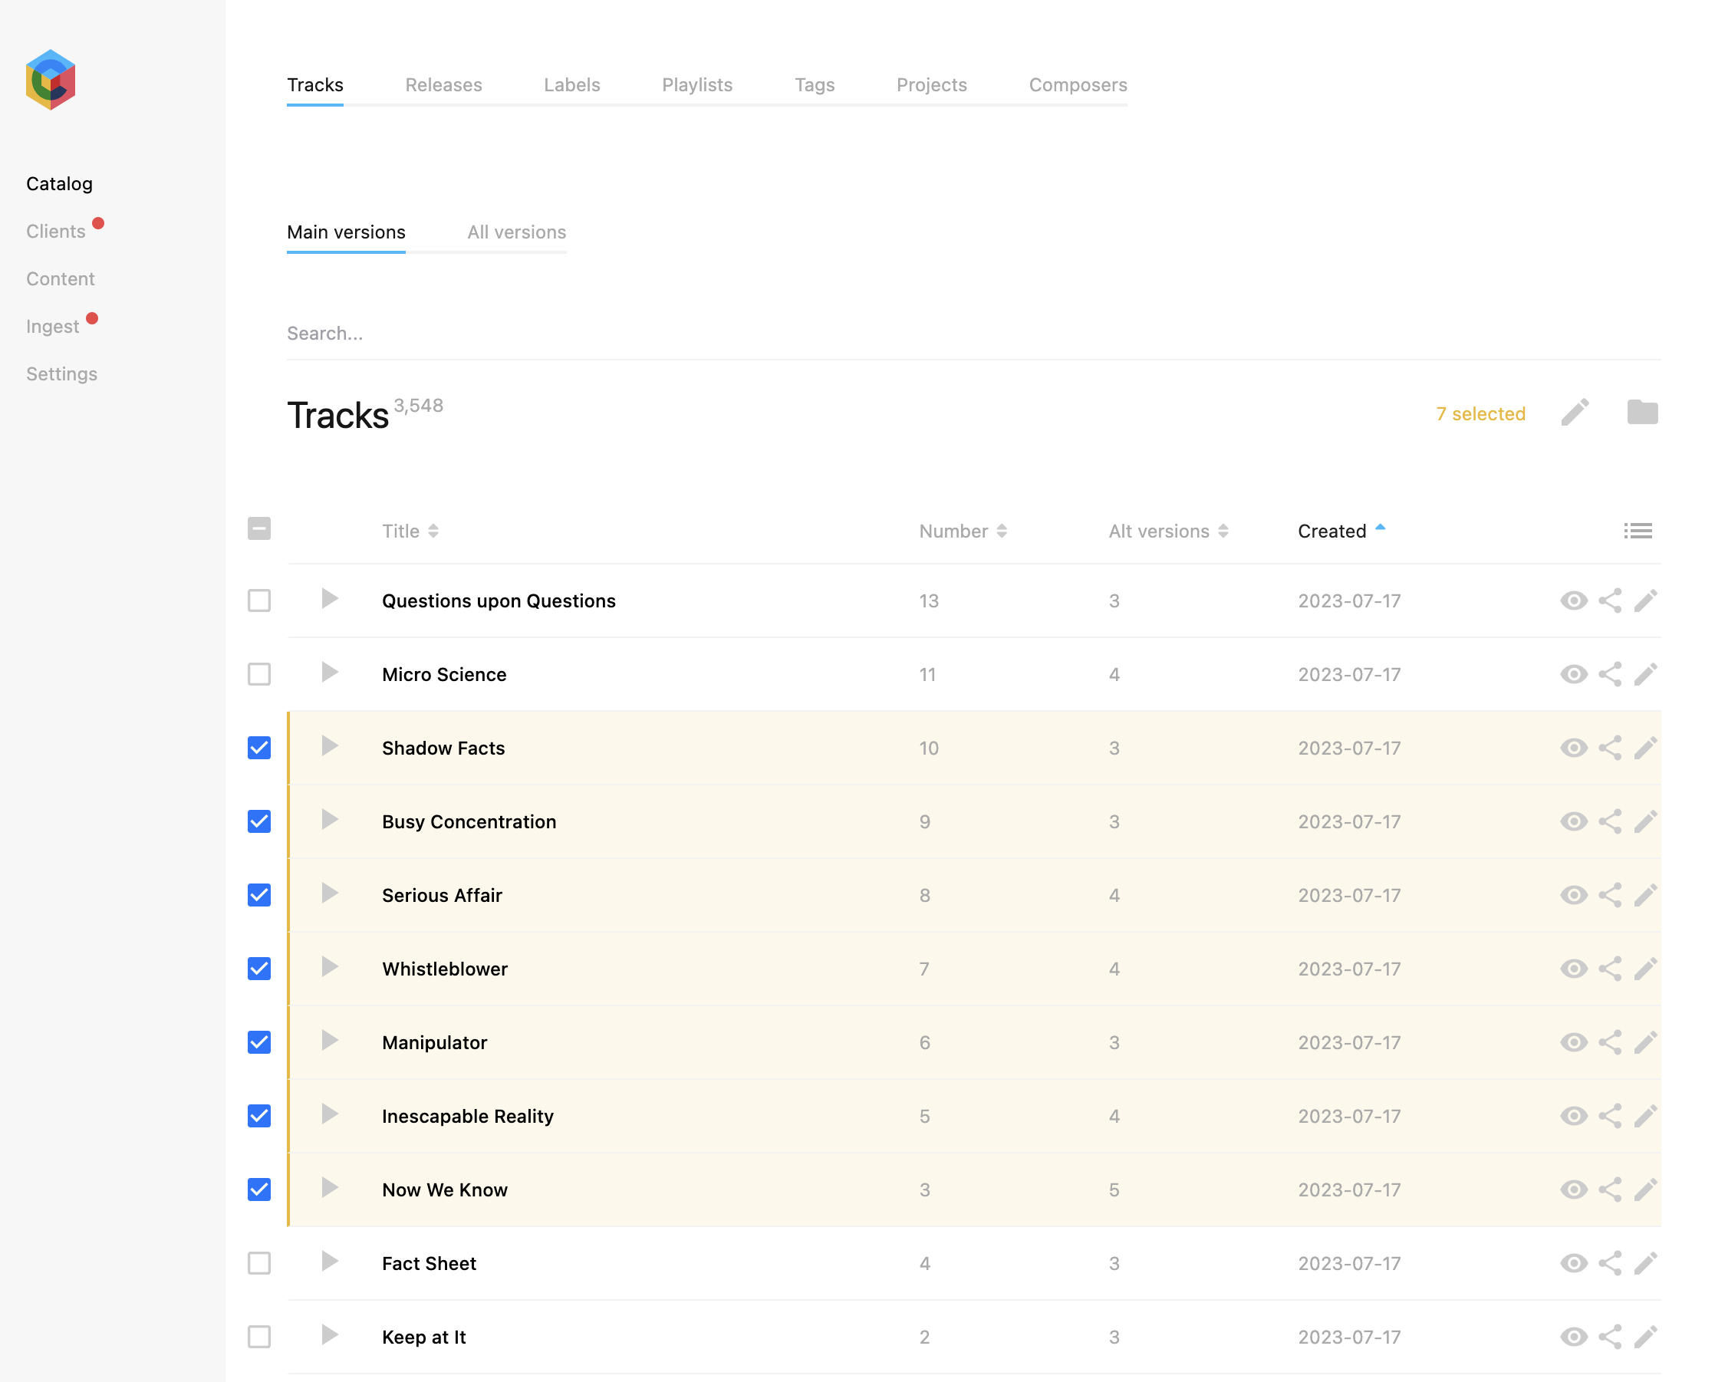The height and width of the screenshot is (1382, 1715).
Task: Open Settings from the sidebar
Action: click(61, 374)
